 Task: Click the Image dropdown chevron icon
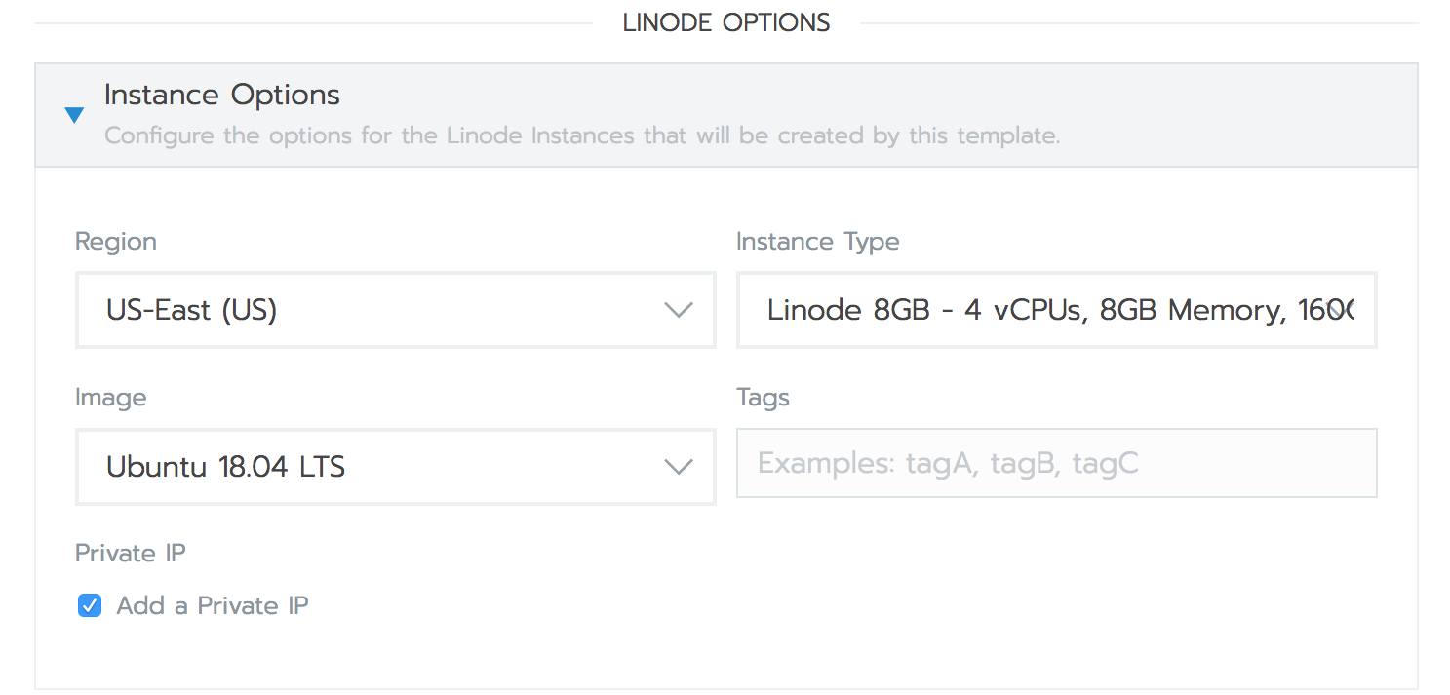[679, 466]
